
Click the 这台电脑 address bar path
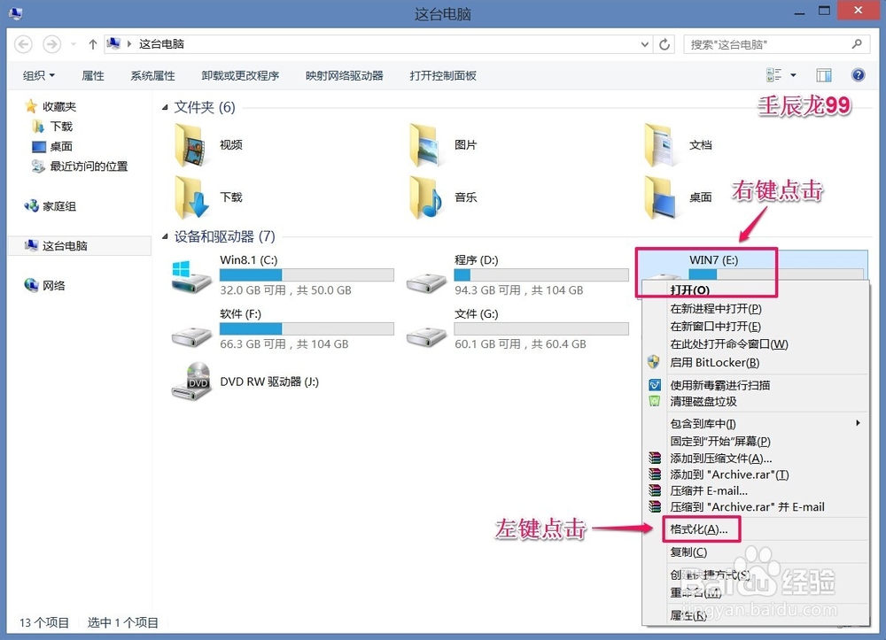161,44
